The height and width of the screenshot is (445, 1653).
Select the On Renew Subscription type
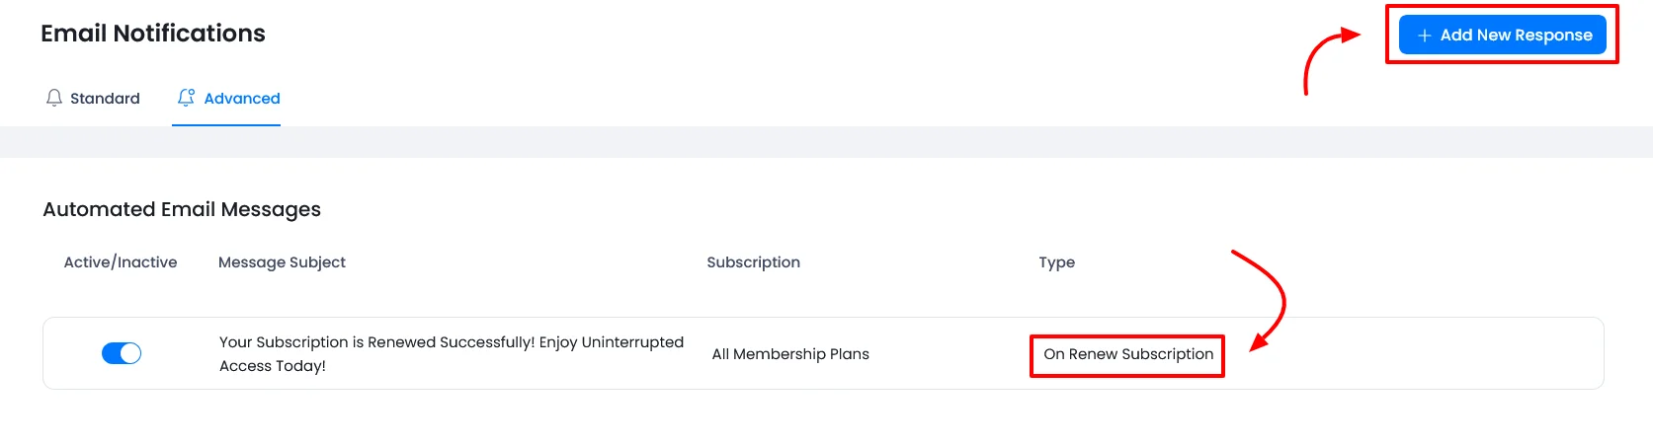tap(1128, 354)
